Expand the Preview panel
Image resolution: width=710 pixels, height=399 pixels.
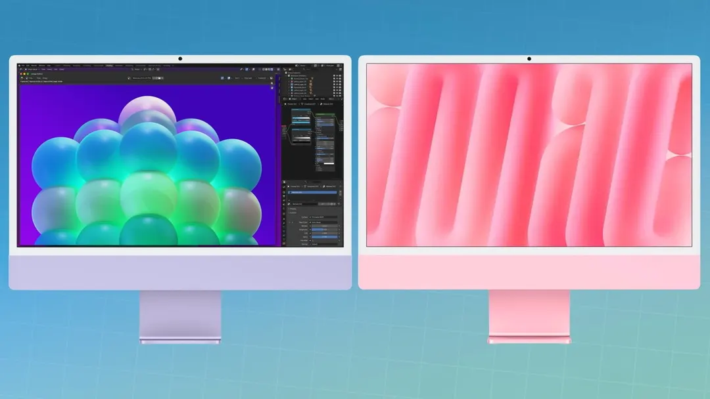click(293, 209)
